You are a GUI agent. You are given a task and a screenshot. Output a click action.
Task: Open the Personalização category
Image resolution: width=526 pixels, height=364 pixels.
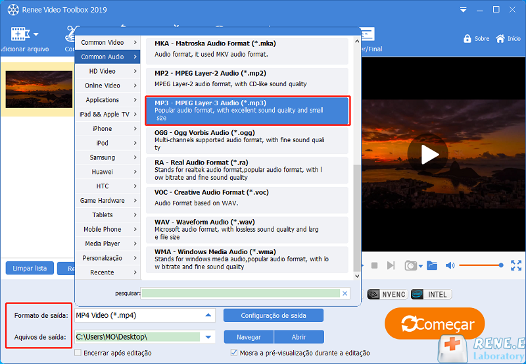[x=108, y=258]
